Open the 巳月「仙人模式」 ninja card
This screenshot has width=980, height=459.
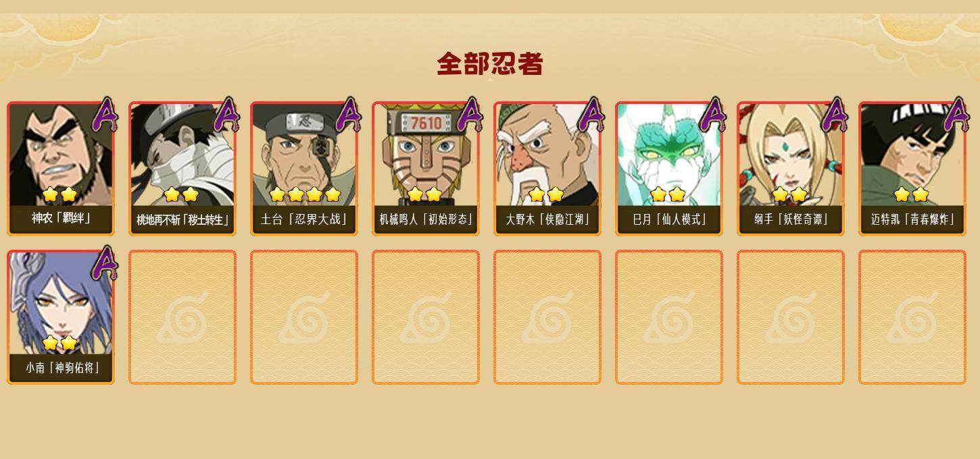669,168
